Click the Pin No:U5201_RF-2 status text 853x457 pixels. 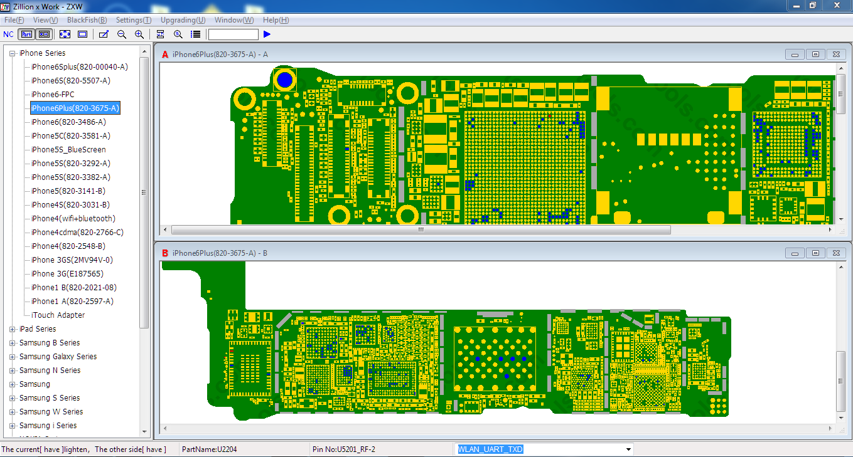click(344, 449)
